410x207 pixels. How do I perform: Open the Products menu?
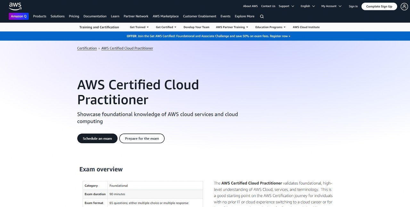(x=40, y=16)
